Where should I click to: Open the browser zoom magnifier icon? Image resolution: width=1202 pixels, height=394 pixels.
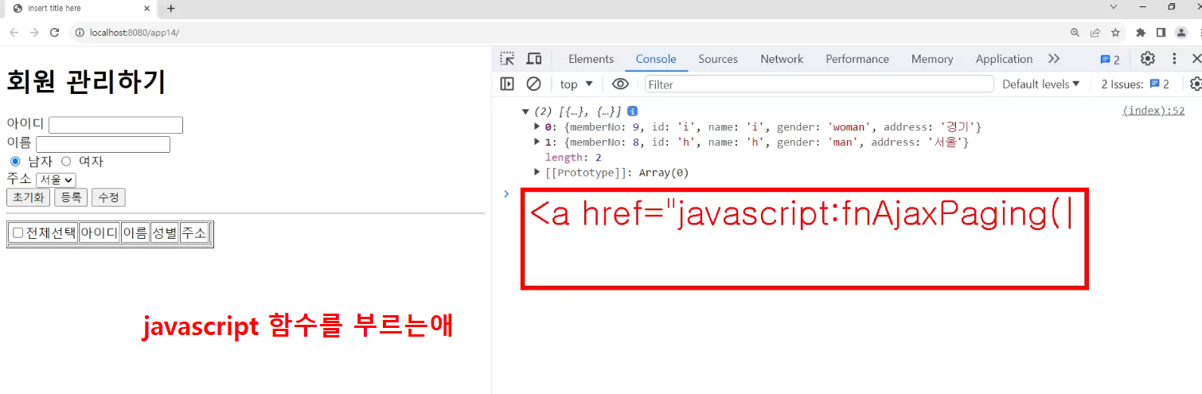coord(1075,33)
